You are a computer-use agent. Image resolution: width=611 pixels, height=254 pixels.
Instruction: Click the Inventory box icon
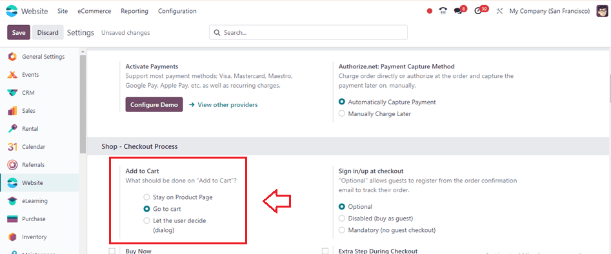coord(12,237)
